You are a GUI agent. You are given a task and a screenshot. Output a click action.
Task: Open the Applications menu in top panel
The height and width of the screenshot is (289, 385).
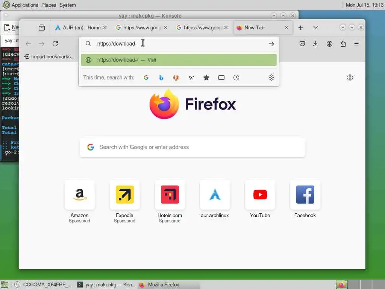[x=25, y=5]
